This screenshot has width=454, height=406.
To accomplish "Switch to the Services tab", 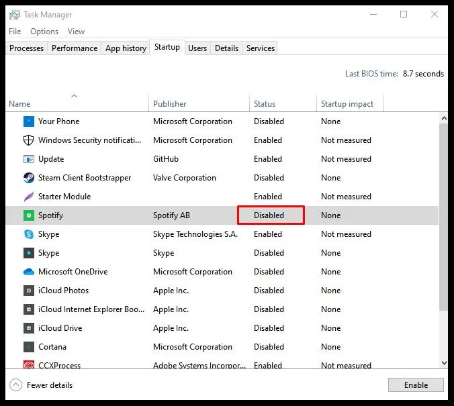I will [261, 48].
